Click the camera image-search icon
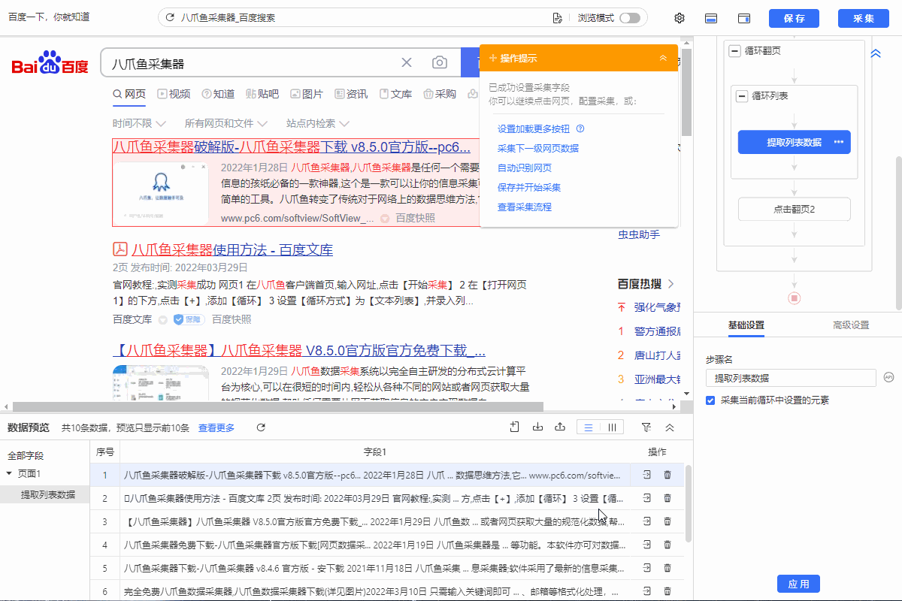This screenshot has width=902, height=601. [x=440, y=63]
